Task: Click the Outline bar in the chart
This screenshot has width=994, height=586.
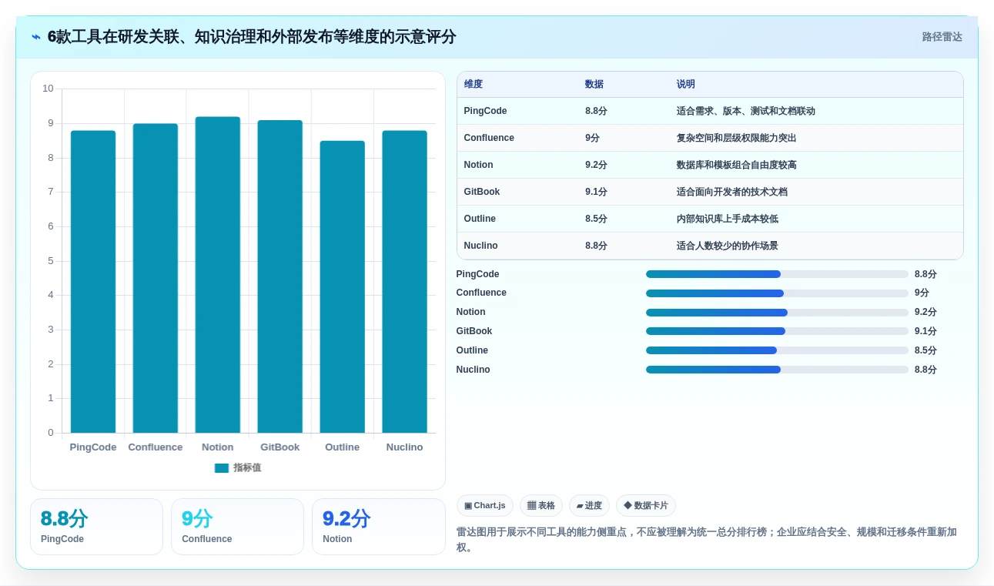Action: coord(343,286)
